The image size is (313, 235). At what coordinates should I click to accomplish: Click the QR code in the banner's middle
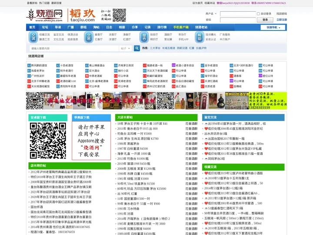tap(165, 101)
